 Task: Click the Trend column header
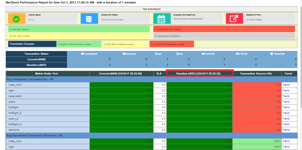tap(289, 74)
